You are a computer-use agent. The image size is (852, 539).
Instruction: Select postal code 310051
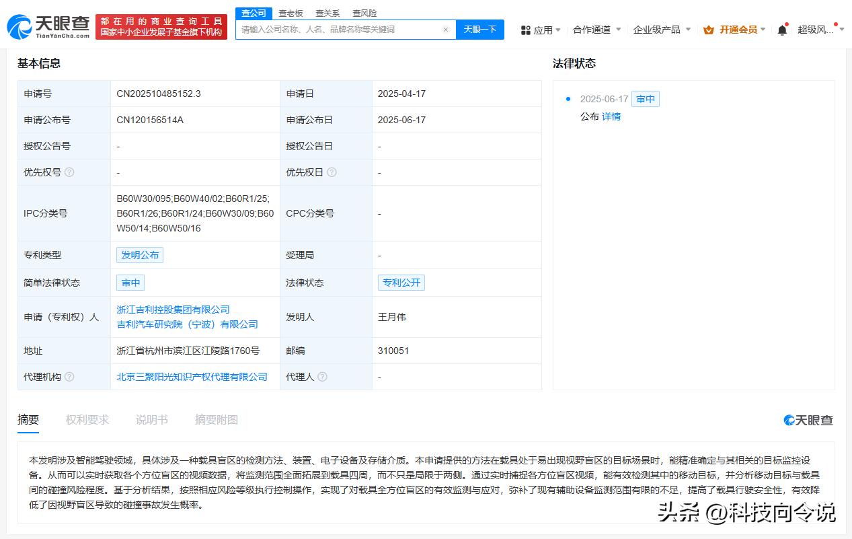(x=393, y=351)
